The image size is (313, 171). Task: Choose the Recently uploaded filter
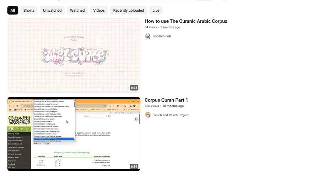129,10
